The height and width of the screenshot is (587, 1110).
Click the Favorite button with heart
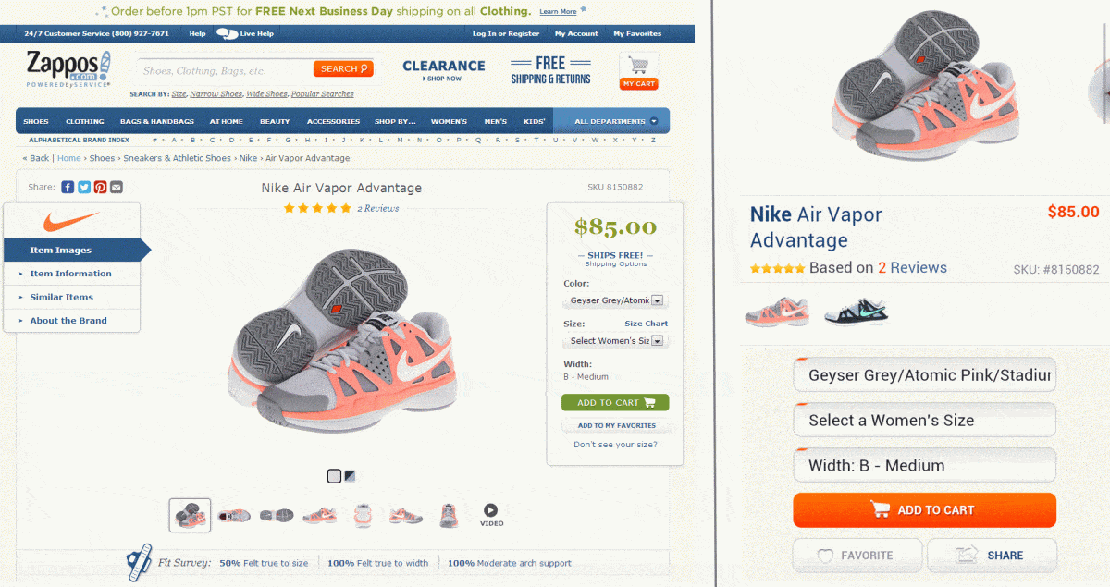pyautogui.click(x=857, y=556)
